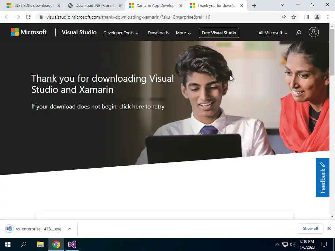Screen dimensions: 335x251
Task: Expand the More menu
Action: pos(183,33)
